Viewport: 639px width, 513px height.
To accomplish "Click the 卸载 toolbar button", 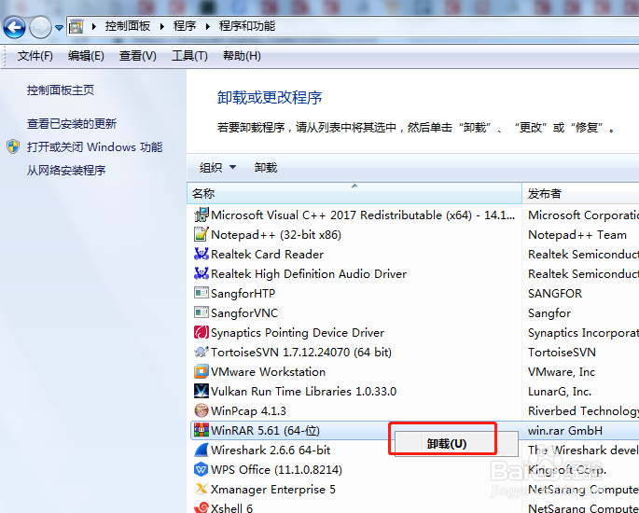I will tap(266, 168).
